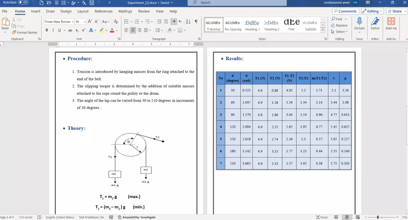Image resolution: width=408 pixels, height=220 pixels.
Task: Open the Add-ins button
Action: 391,23
